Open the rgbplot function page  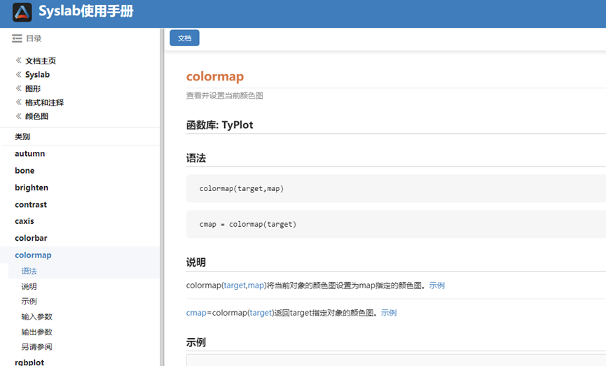(x=29, y=362)
